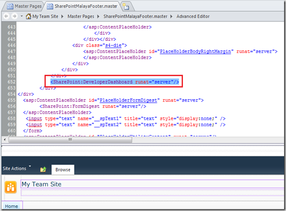Click the Back navigation arrow

[6, 16]
